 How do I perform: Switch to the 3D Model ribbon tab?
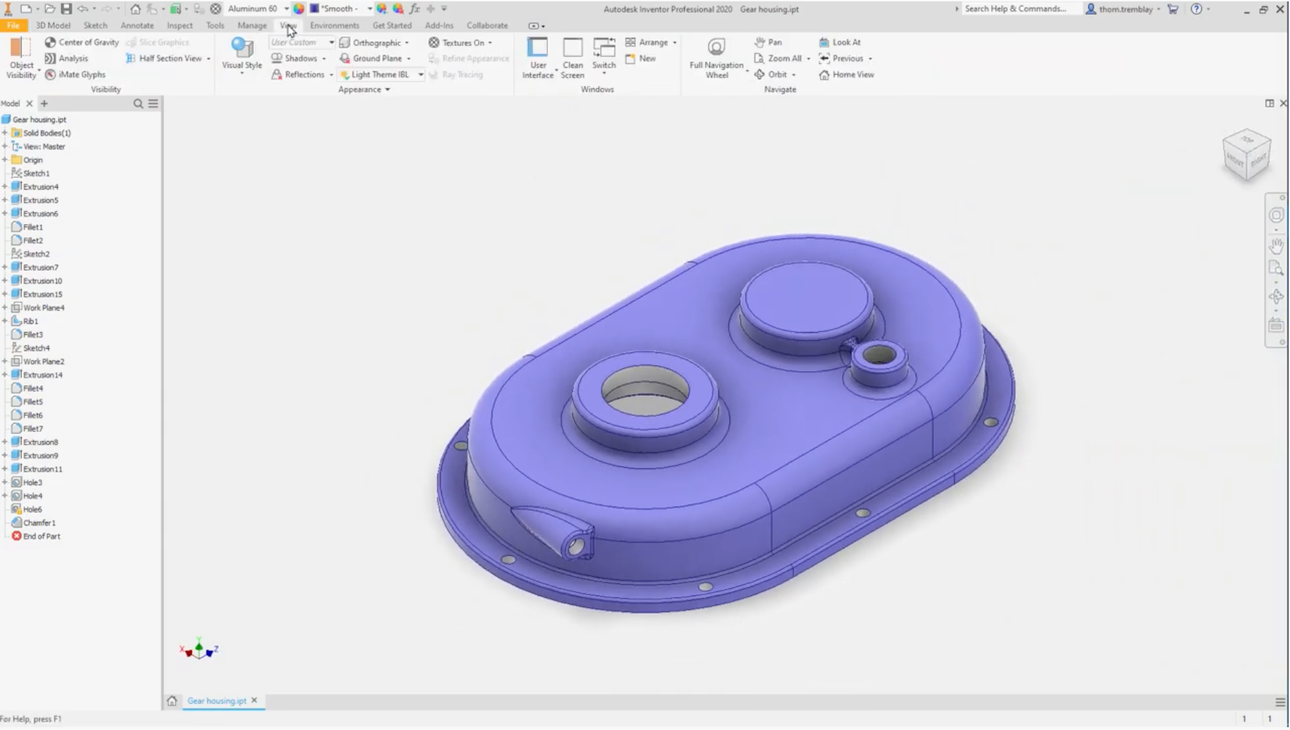coord(53,25)
